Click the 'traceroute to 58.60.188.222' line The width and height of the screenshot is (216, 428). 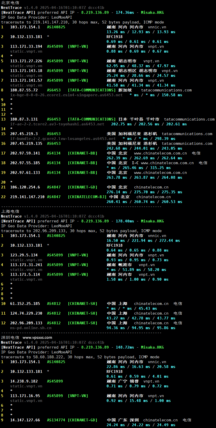pos(80,357)
